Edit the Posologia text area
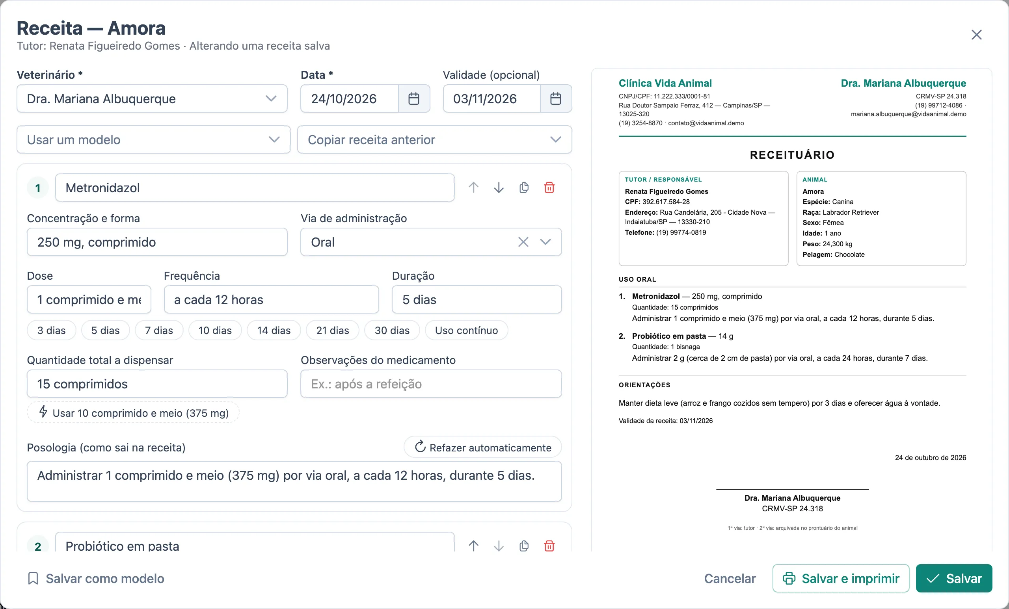The height and width of the screenshot is (609, 1009). pyautogui.click(x=294, y=481)
